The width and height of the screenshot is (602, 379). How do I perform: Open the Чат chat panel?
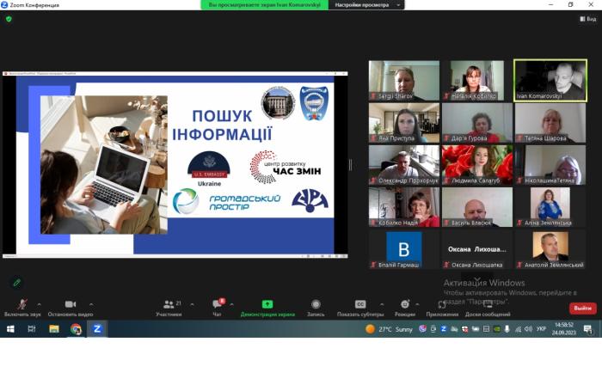pos(217,304)
